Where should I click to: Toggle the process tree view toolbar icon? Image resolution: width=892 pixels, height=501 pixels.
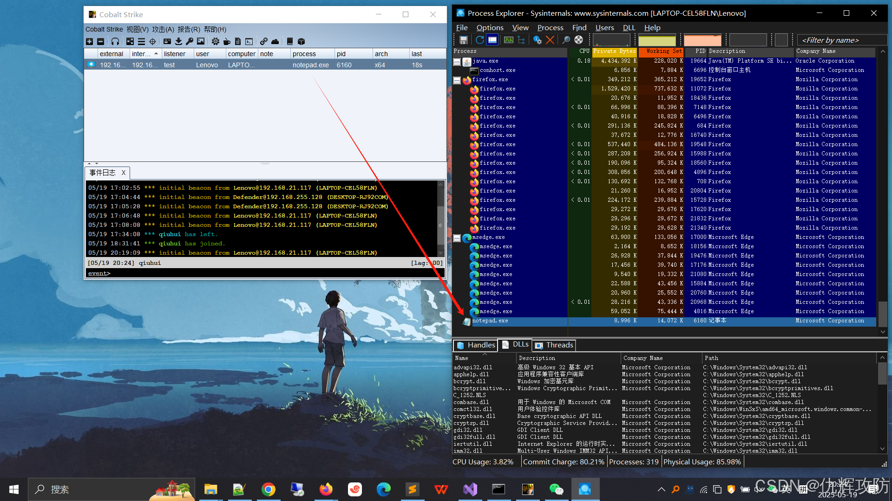521,40
